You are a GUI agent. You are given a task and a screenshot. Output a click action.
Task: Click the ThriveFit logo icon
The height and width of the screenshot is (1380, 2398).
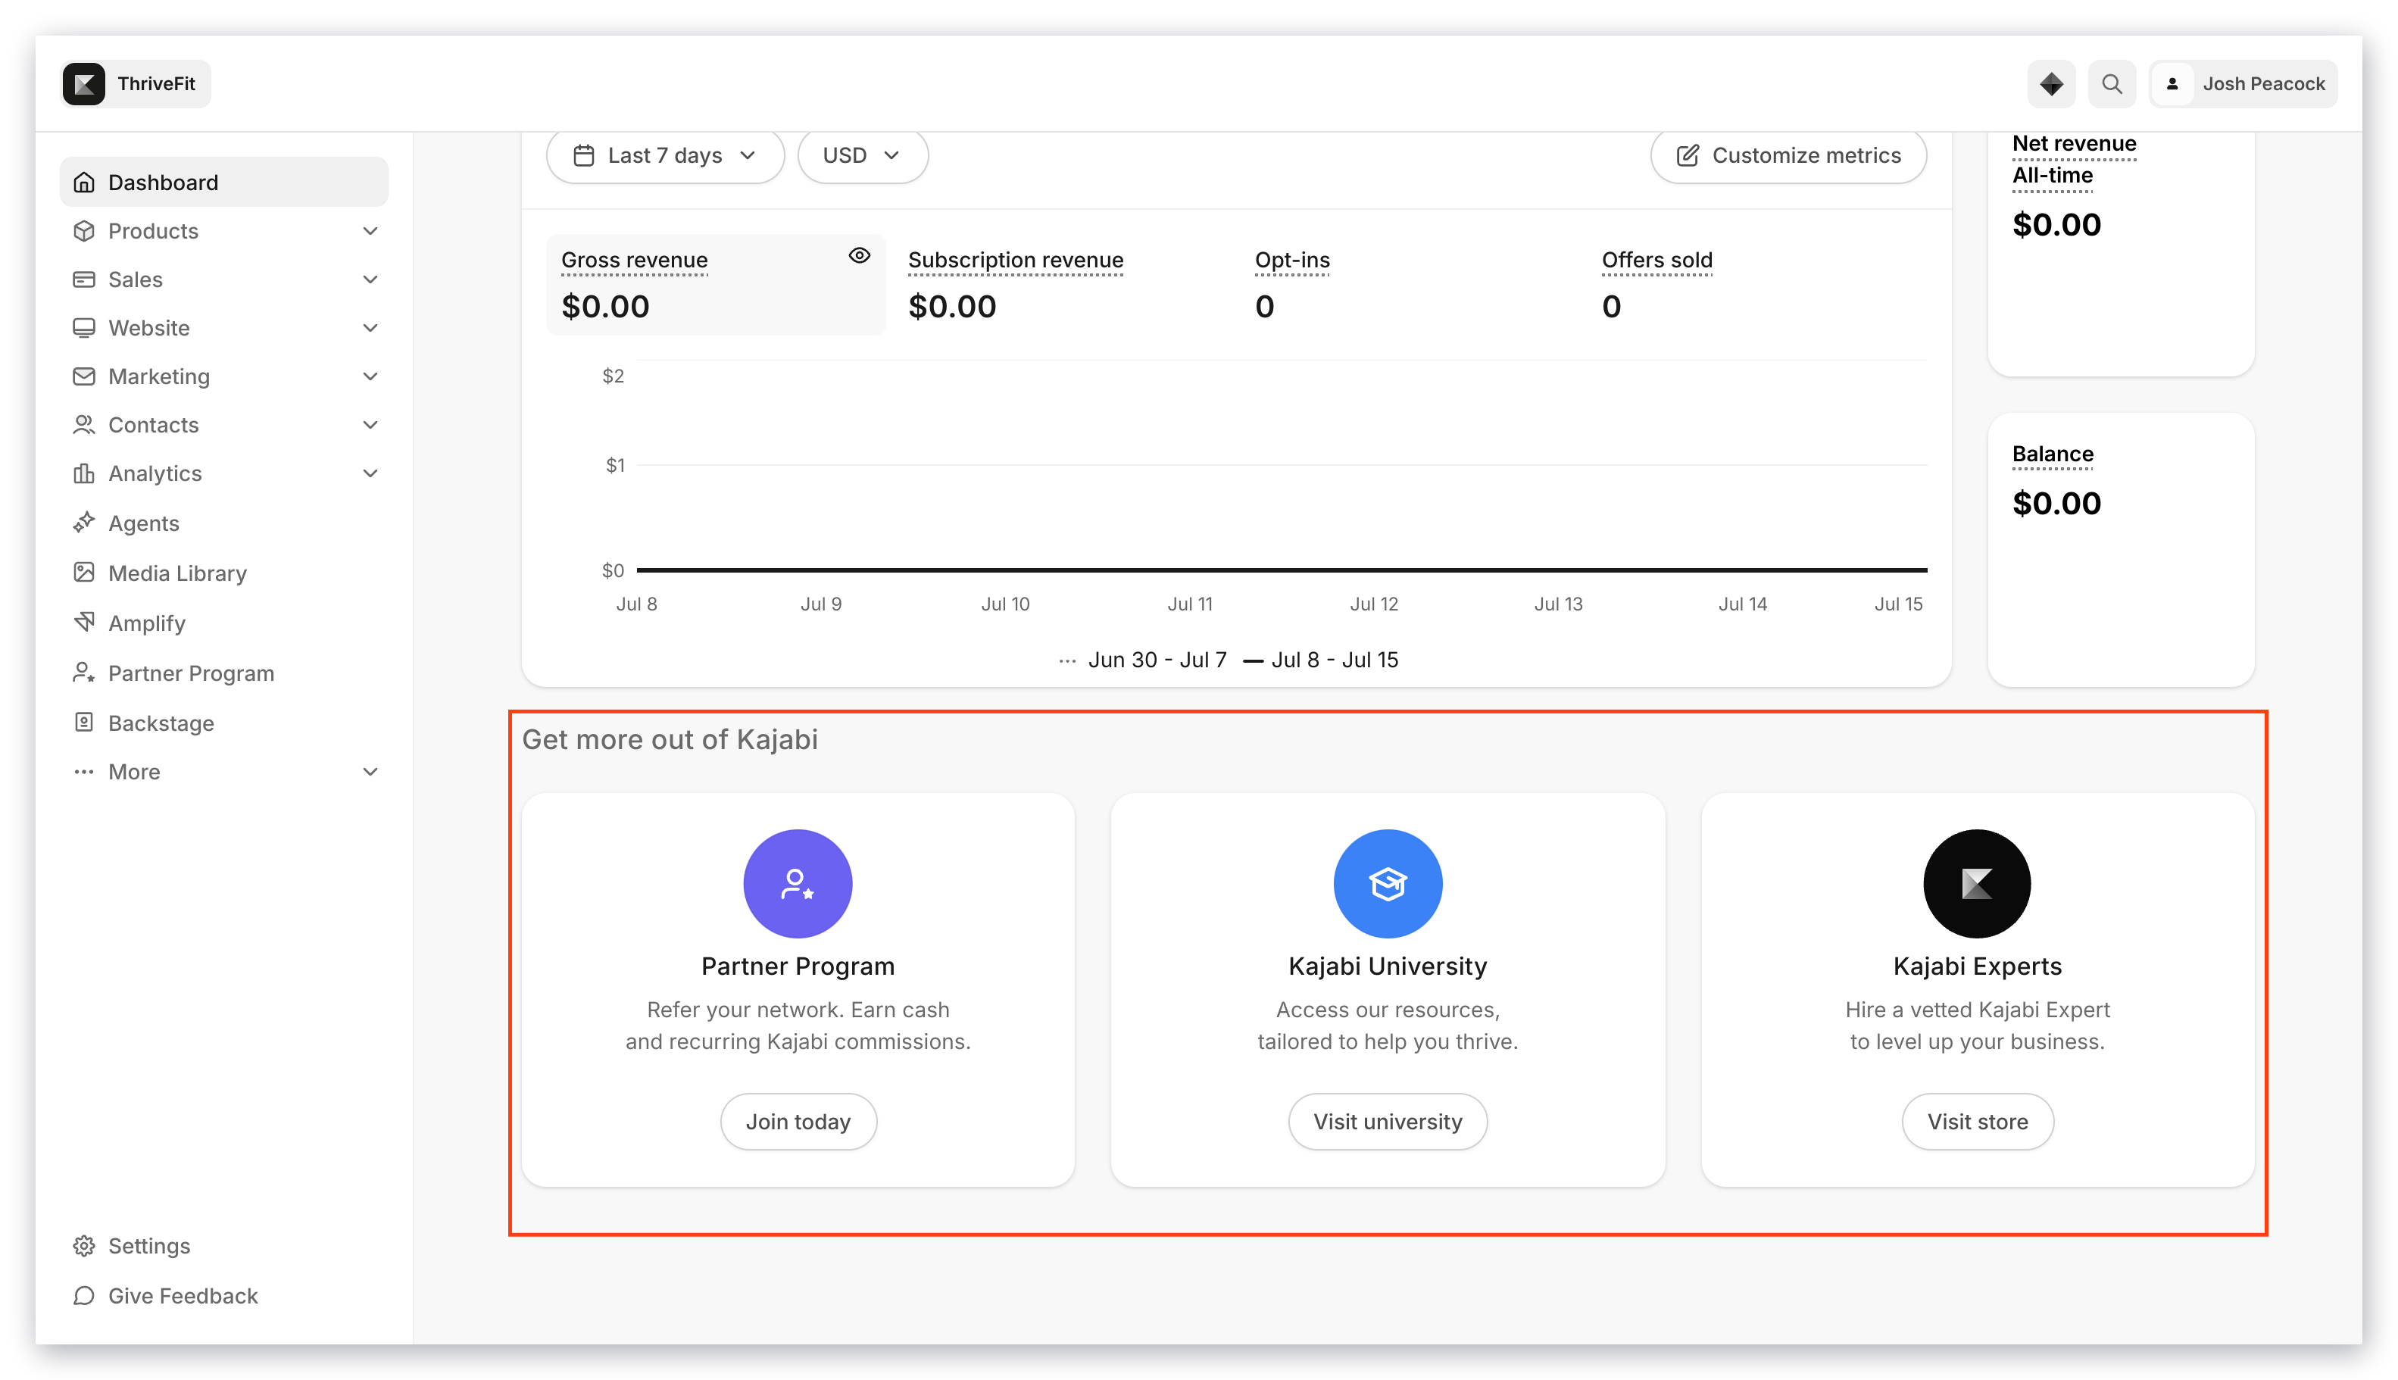pyautogui.click(x=83, y=83)
